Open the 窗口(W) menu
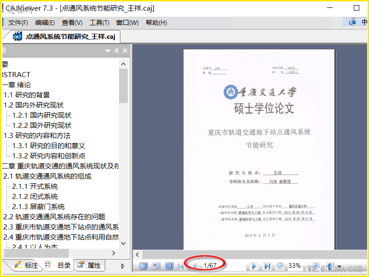The height and width of the screenshot is (277, 369). [x=127, y=23]
